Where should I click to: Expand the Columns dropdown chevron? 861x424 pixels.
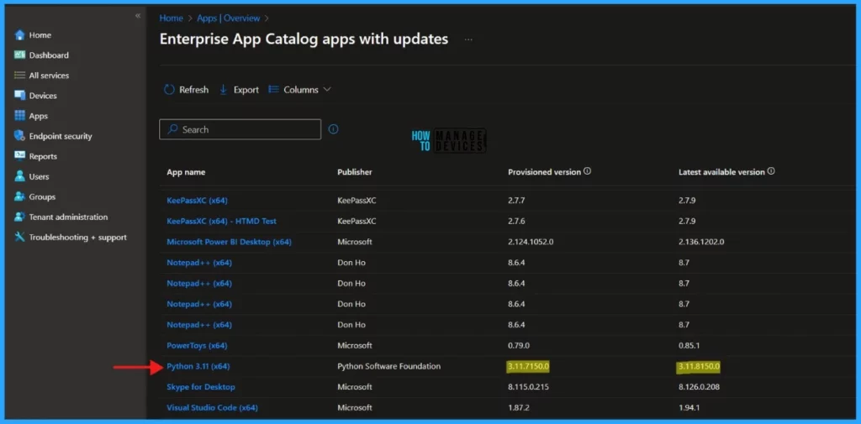point(327,89)
